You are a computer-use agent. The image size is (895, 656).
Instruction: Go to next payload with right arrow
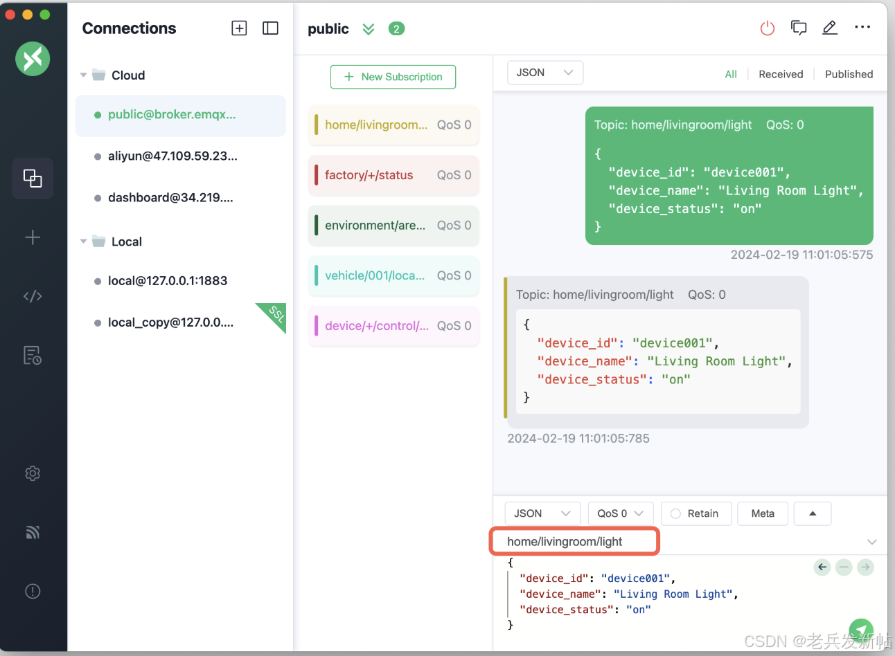(865, 567)
